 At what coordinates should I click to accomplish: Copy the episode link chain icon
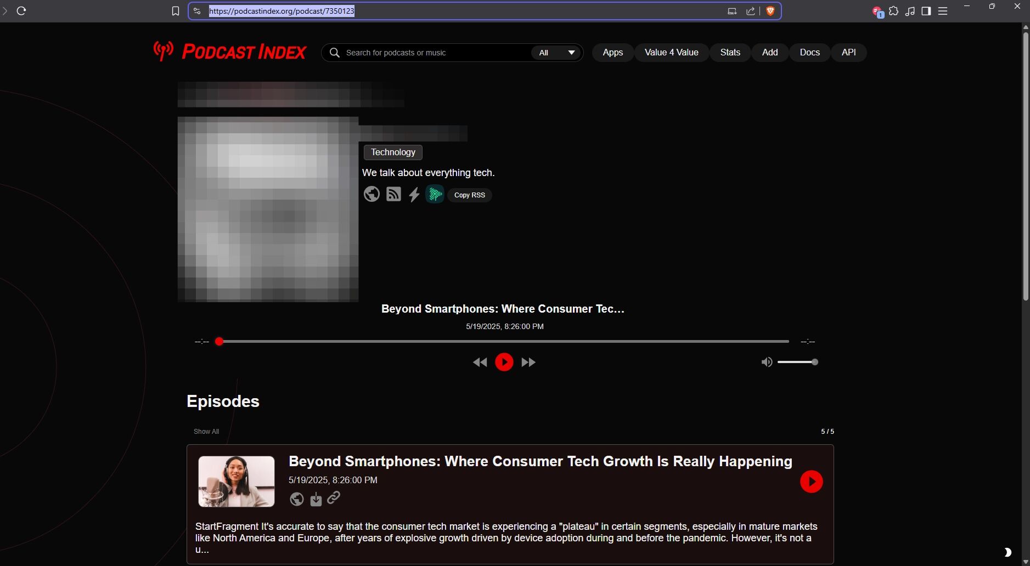[x=334, y=497]
